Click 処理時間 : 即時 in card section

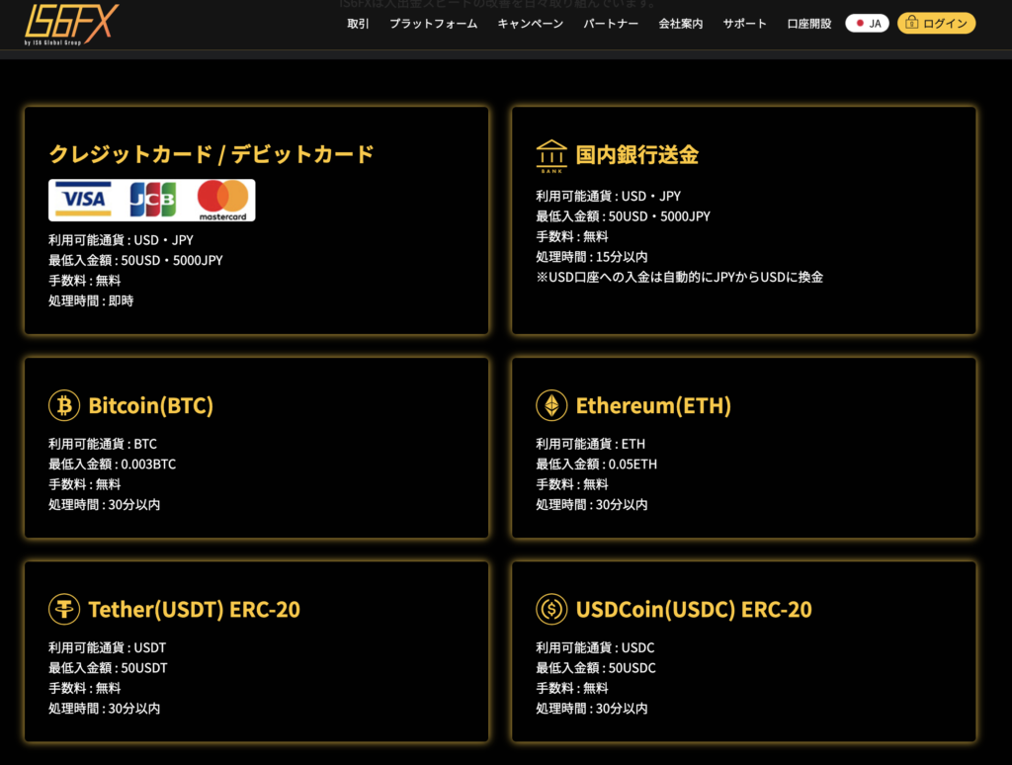pos(91,300)
